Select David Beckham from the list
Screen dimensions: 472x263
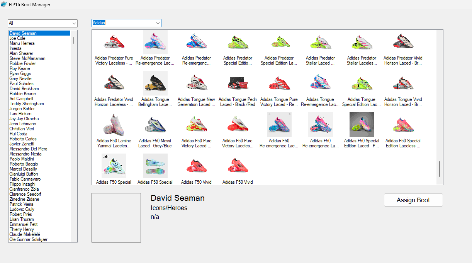pos(39,89)
